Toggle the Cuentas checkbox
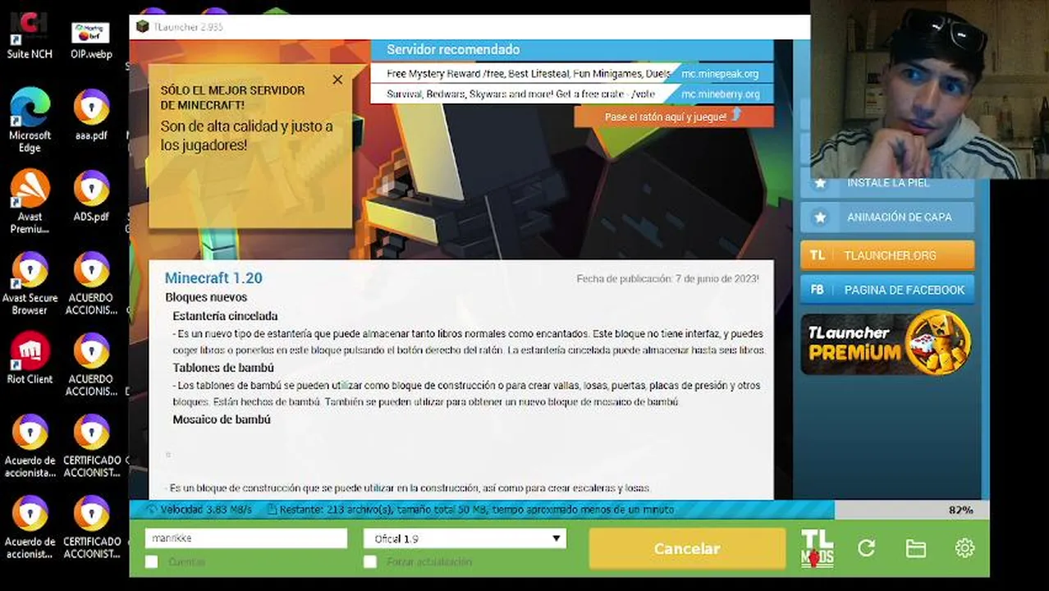The width and height of the screenshot is (1049, 591). click(152, 561)
